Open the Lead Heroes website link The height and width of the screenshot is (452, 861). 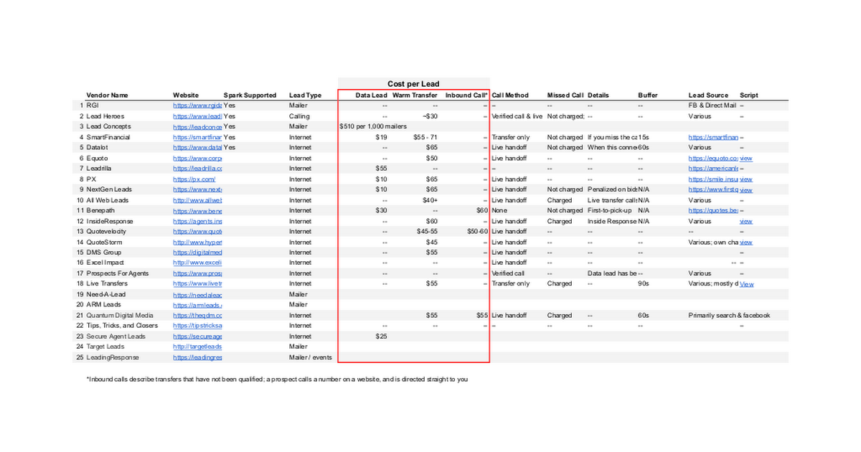pos(197,116)
